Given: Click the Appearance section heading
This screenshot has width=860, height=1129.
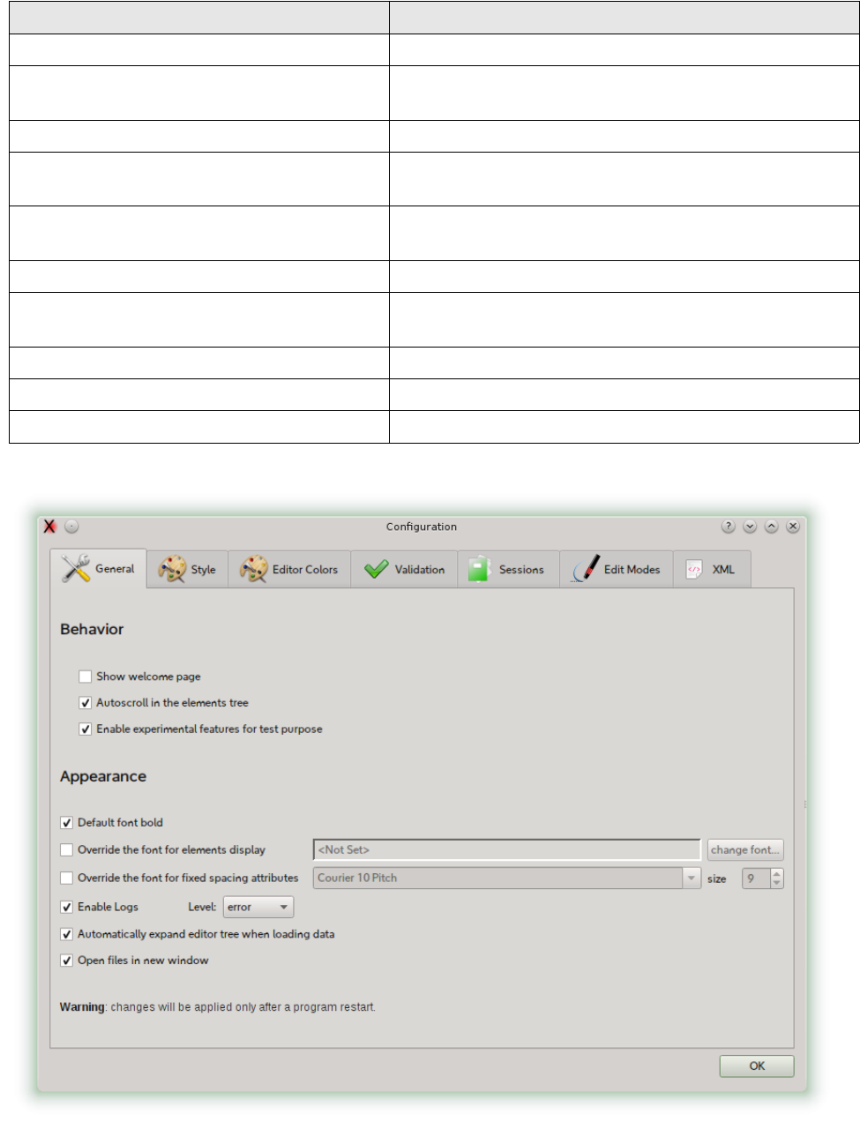Looking at the screenshot, I should pyautogui.click(x=103, y=777).
